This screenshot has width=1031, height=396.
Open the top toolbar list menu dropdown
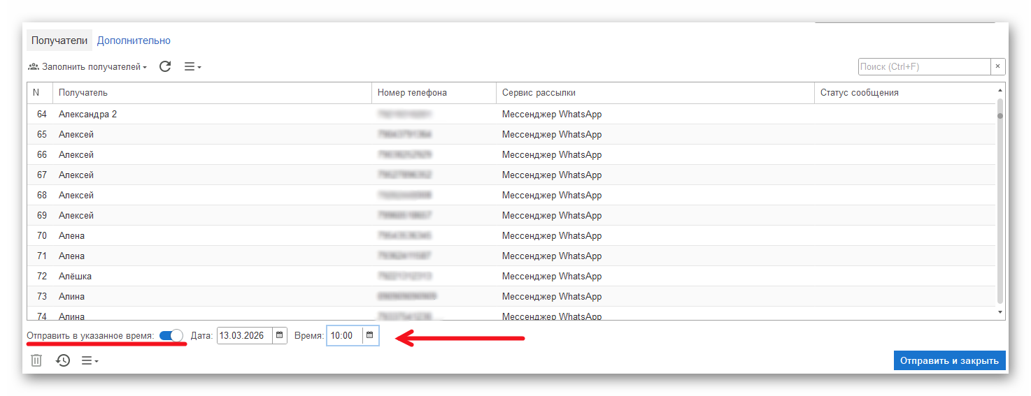(x=192, y=67)
